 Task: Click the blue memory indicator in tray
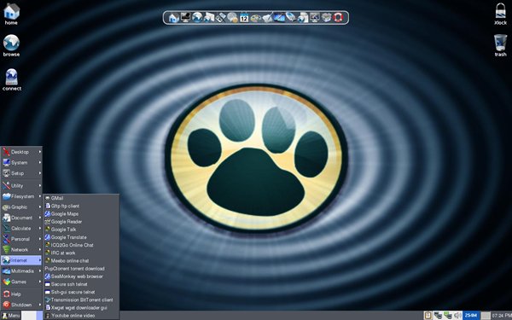click(471, 316)
